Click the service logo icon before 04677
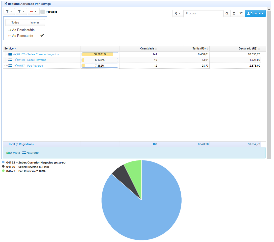The width and height of the screenshot is (274, 242). [x=15, y=66]
